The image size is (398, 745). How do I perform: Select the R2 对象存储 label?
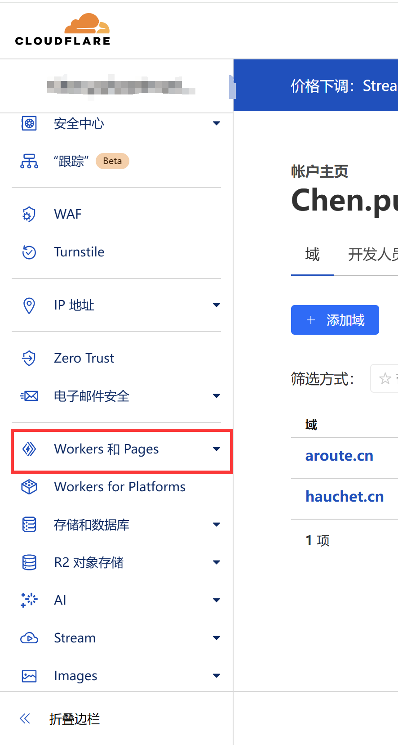(x=89, y=562)
